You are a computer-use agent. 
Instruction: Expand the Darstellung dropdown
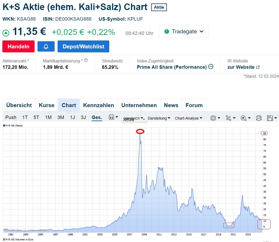[159, 118]
